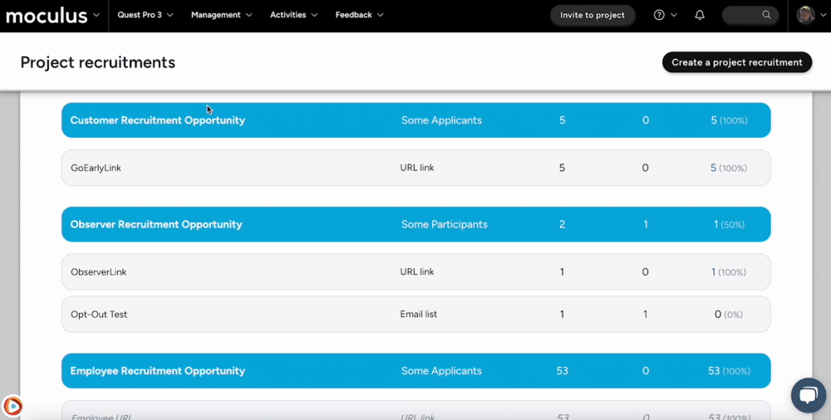Screen dimensions: 831x420
Task: Open the help question mark menu
Action: point(659,15)
